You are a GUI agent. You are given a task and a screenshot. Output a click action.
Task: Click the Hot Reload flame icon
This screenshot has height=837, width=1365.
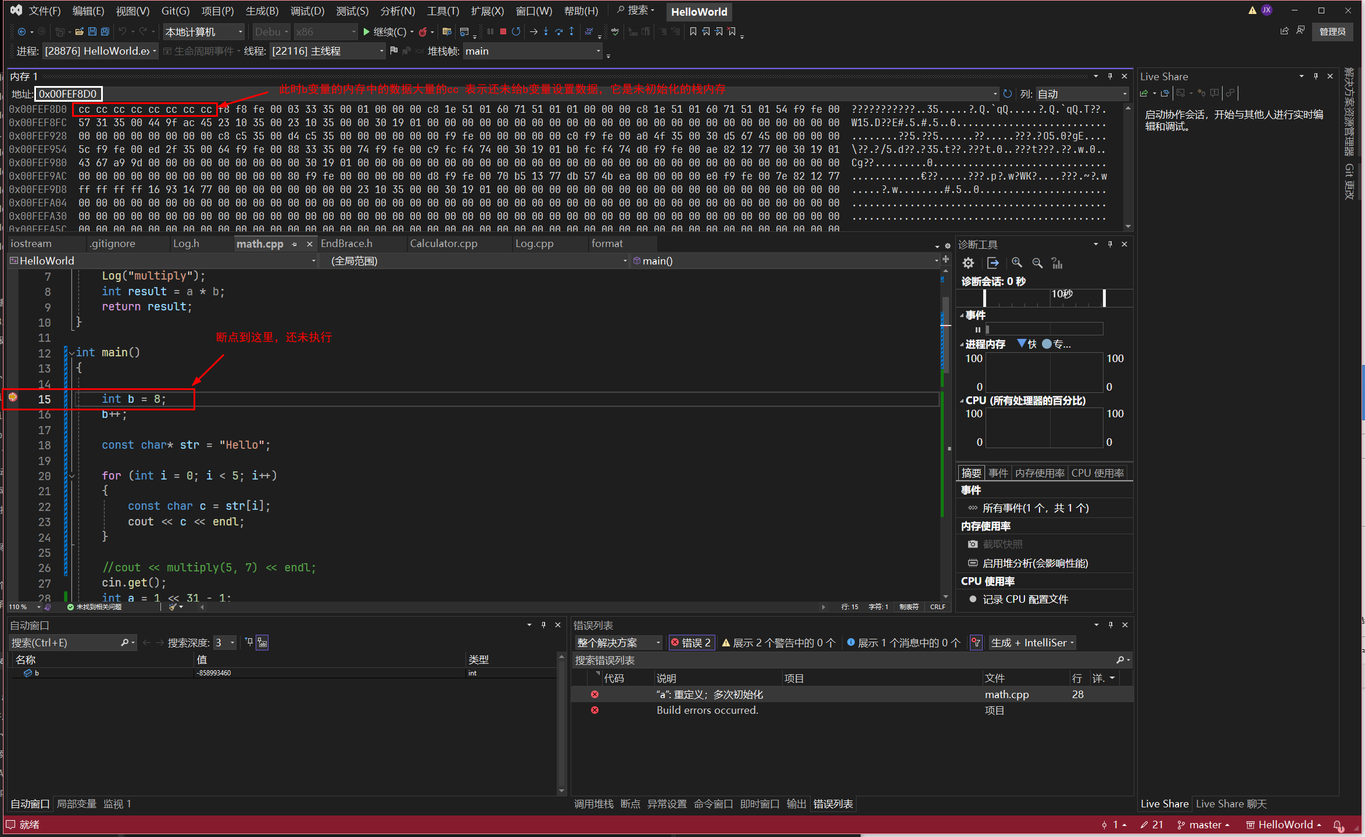point(423,32)
